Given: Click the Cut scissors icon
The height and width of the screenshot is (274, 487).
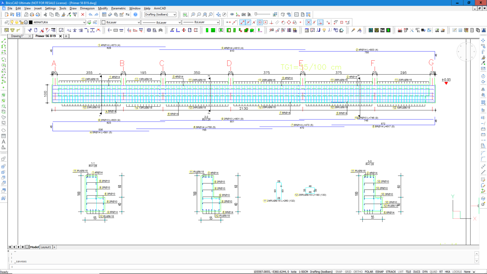Looking at the screenshot, I should 45,15.
